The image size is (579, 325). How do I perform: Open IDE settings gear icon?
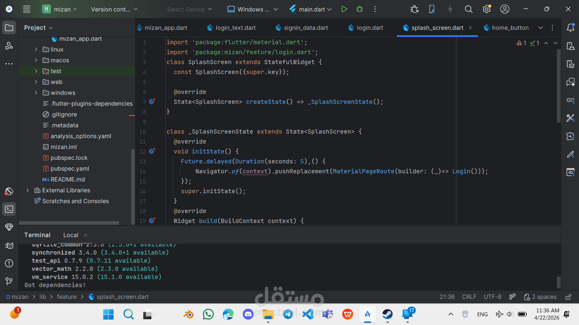pyautogui.click(x=486, y=9)
